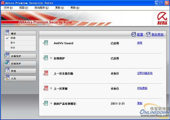This screenshot has height=120, width=170.
Task: Click the 已启用 status of AntiVir Guard
Action: click(115, 43)
